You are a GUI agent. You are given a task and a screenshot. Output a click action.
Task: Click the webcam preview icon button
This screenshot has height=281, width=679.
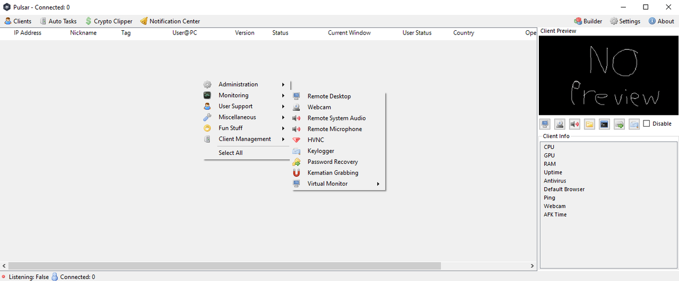tap(560, 124)
